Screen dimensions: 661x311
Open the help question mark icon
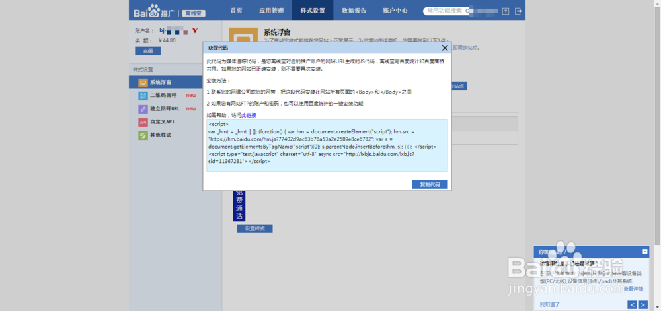(506, 11)
